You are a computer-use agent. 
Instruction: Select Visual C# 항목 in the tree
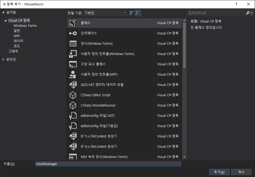click(19, 21)
